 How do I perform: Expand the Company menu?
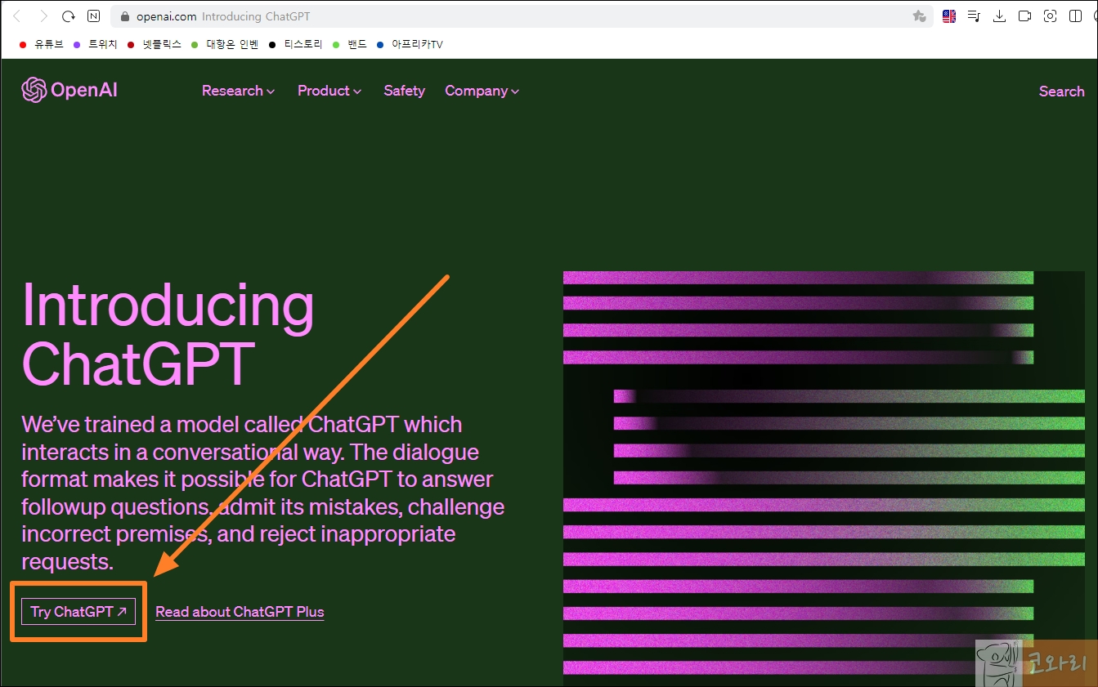(482, 91)
